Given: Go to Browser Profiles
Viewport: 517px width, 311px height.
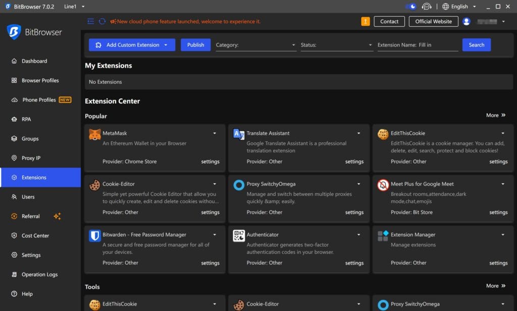Looking at the screenshot, I should coord(40,80).
